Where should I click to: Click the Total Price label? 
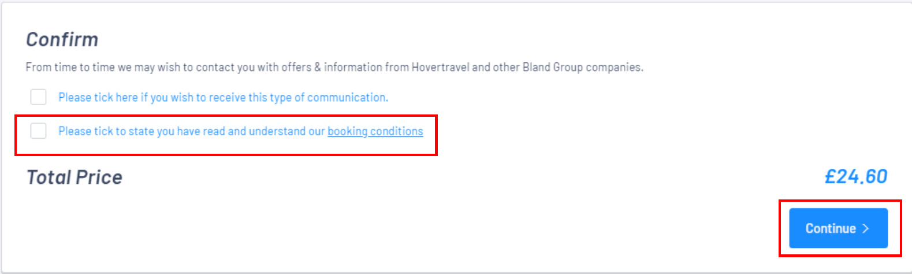75,177
